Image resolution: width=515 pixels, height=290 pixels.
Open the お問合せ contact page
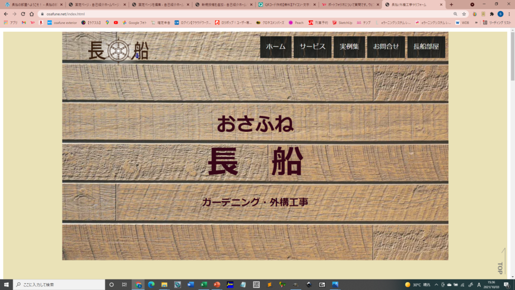coord(386,47)
